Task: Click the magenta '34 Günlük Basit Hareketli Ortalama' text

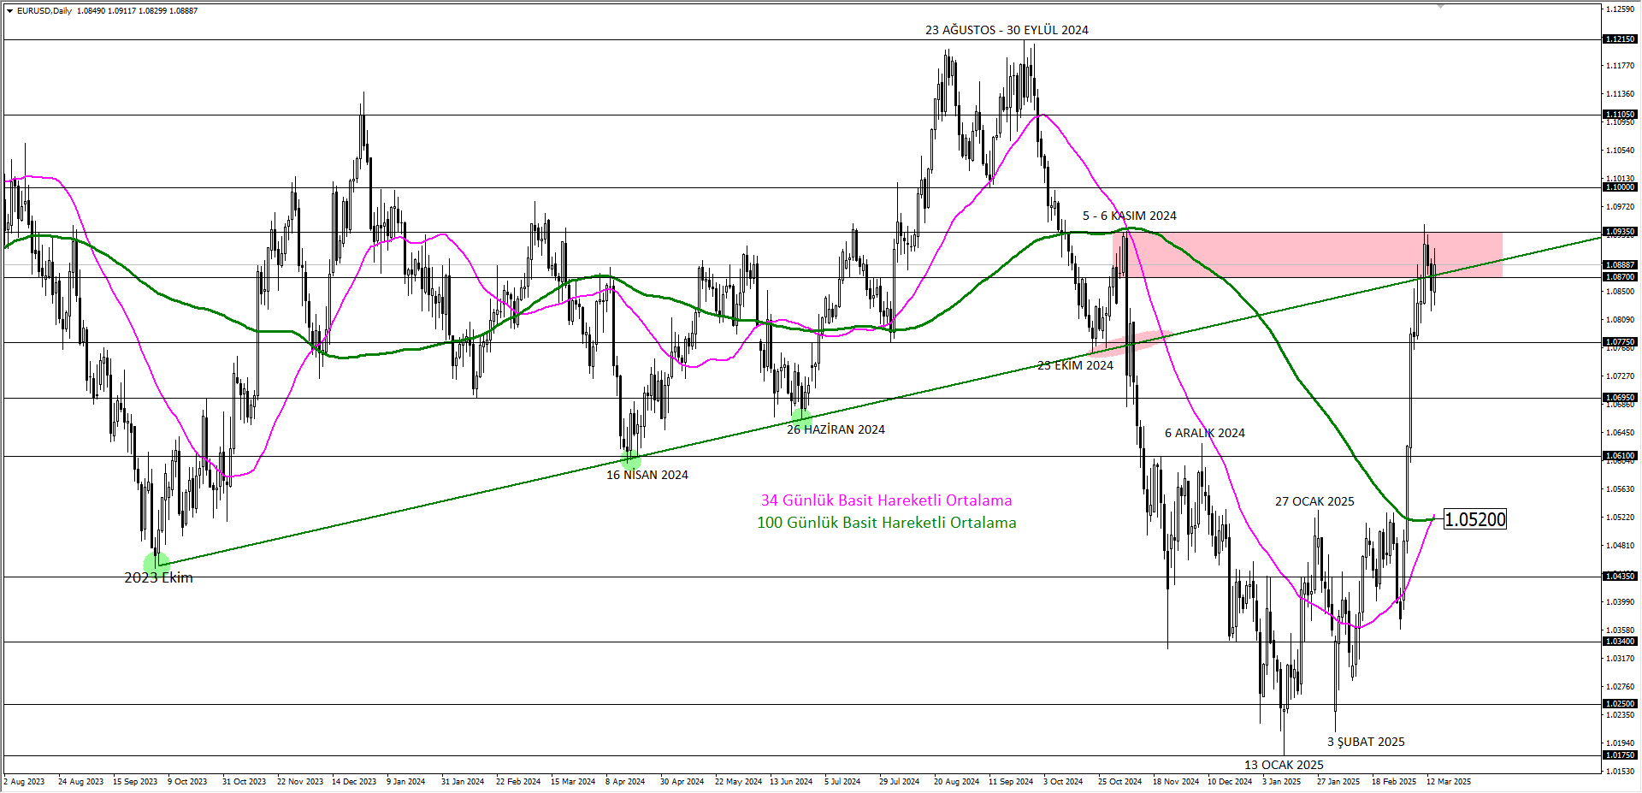Action: 886,500
